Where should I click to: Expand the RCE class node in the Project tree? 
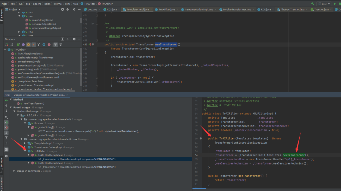coord(19,32)
